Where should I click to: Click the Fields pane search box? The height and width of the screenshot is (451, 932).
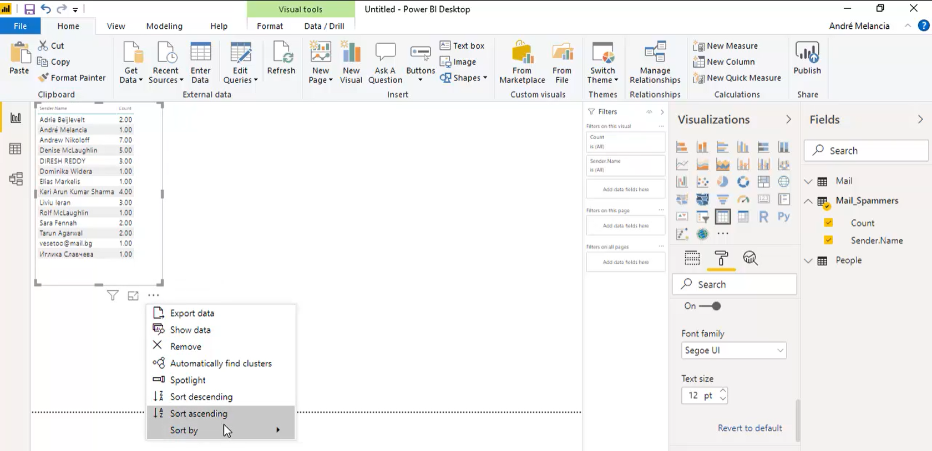click(866, 151)
